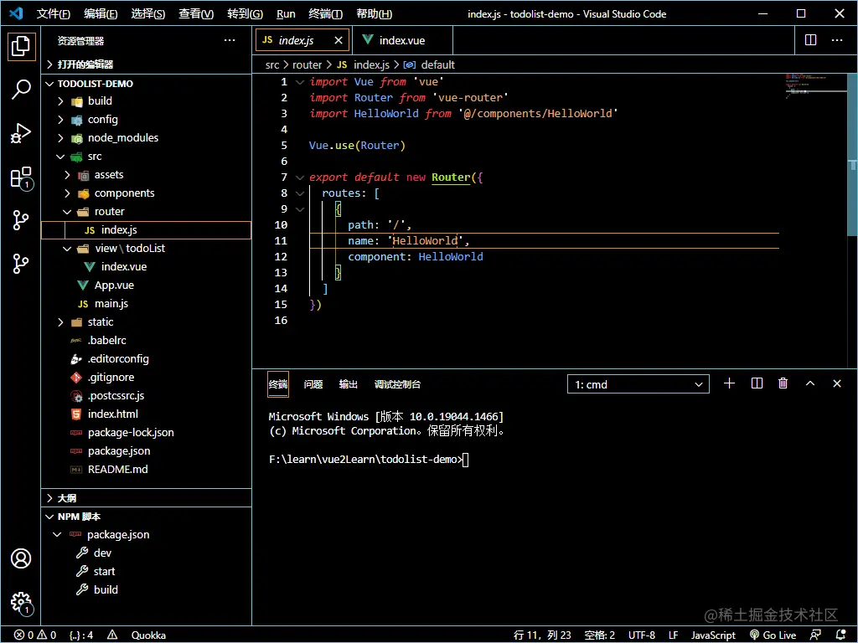
Task: Open the Extensions view icon
Action: pyautogui.click(x=21, y=177)
